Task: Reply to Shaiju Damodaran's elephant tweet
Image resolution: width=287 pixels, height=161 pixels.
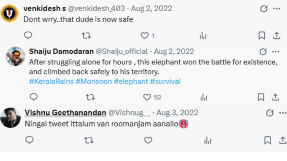Action: 33,97
